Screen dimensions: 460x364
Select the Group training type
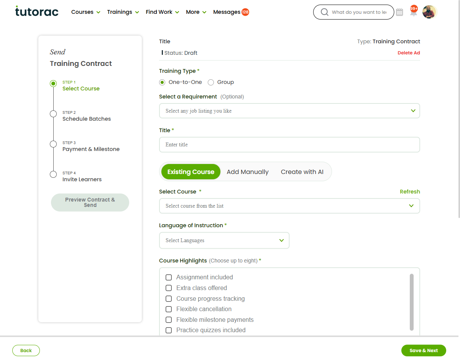(x=210, y=82)
